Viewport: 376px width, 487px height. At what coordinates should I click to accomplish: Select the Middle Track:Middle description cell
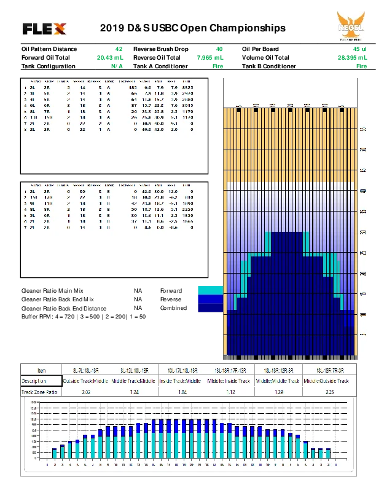(x=133, y=381)
